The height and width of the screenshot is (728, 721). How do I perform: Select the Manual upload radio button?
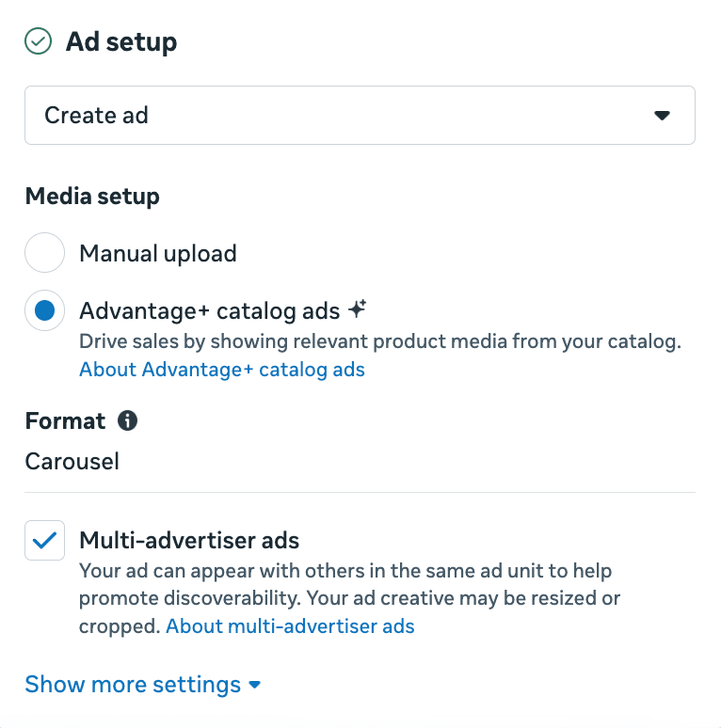(44, 253)
